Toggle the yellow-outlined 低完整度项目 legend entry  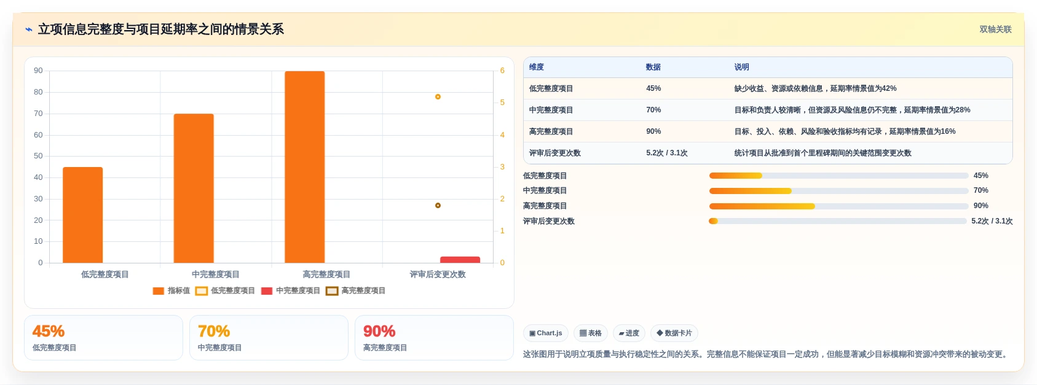point(225,291)
